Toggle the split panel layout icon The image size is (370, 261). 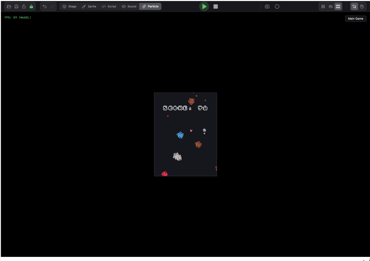(x=338, y=6)
